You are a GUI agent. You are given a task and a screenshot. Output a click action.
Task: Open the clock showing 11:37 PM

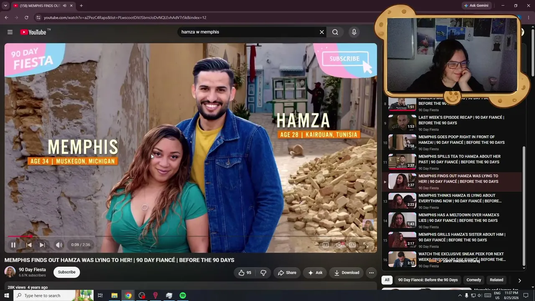point(512,296)
